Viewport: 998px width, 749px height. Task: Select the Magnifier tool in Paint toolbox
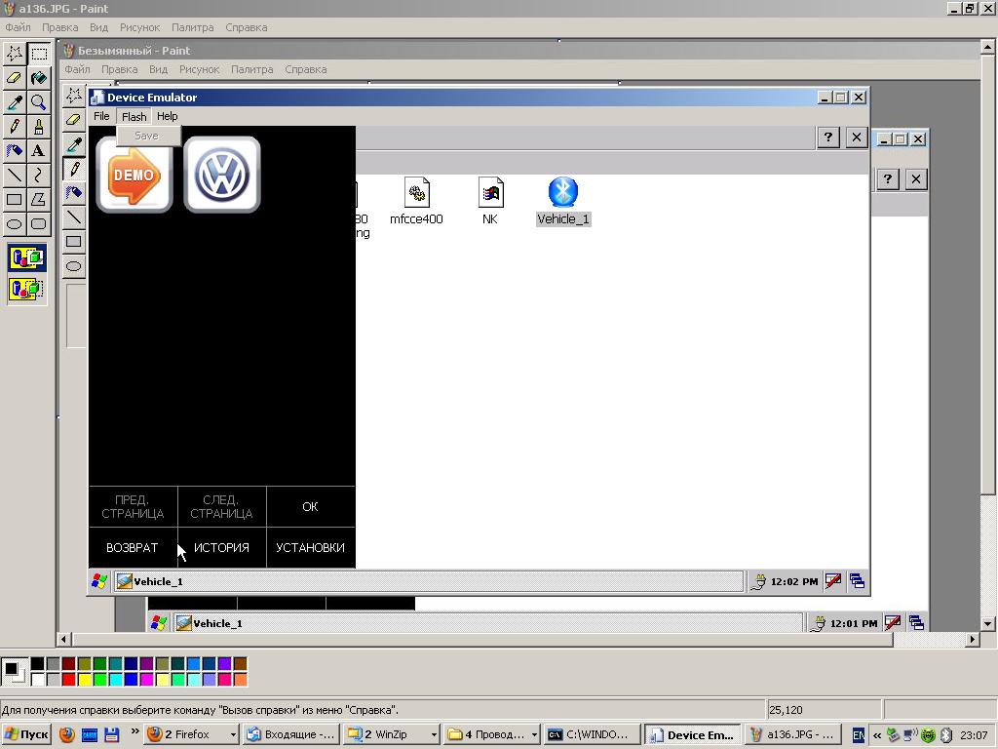(38, 102)
